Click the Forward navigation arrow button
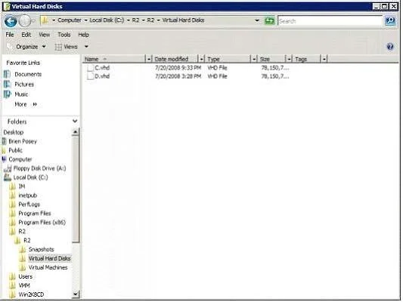This screenshot has height=302, width=403. (x=25, y=21)
